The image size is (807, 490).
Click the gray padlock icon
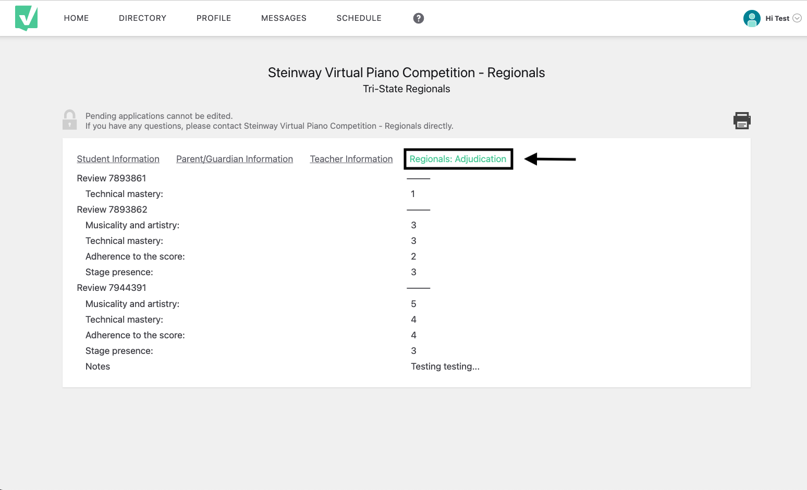[x=70, y=120]
